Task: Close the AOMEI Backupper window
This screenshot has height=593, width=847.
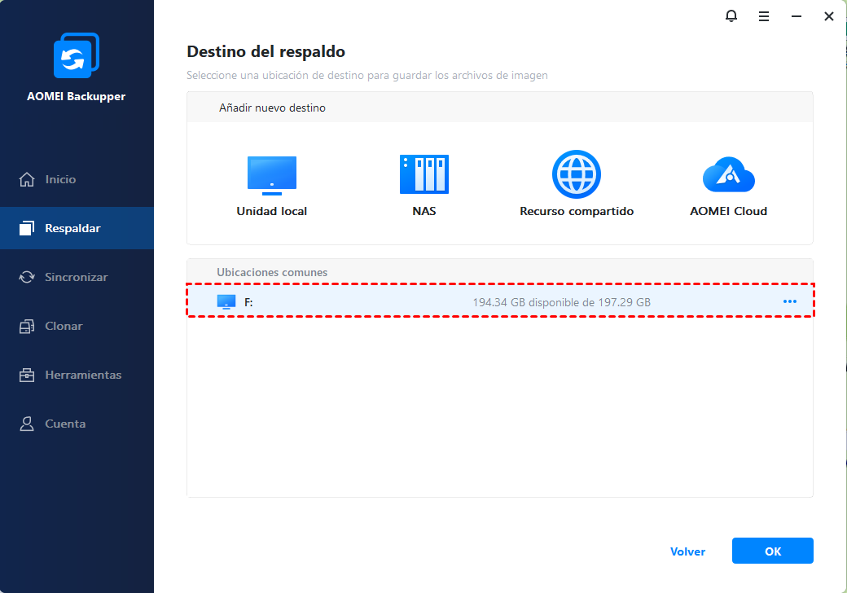Action: coord(828,17)
